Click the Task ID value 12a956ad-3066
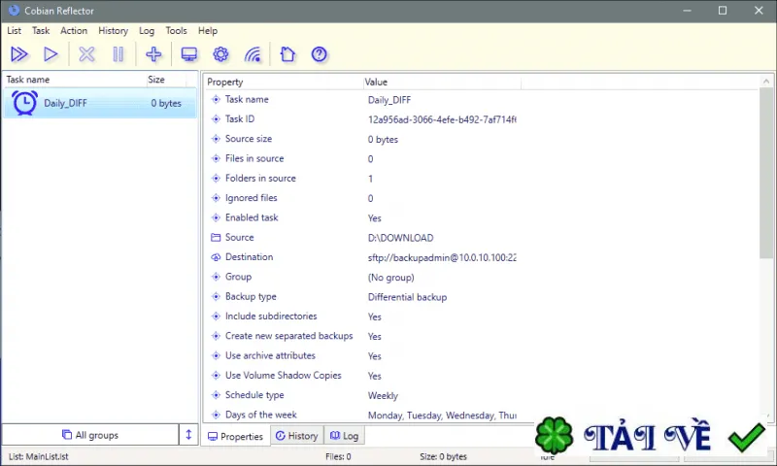Viewport: 777px width, 466px height. click(442, 119)
